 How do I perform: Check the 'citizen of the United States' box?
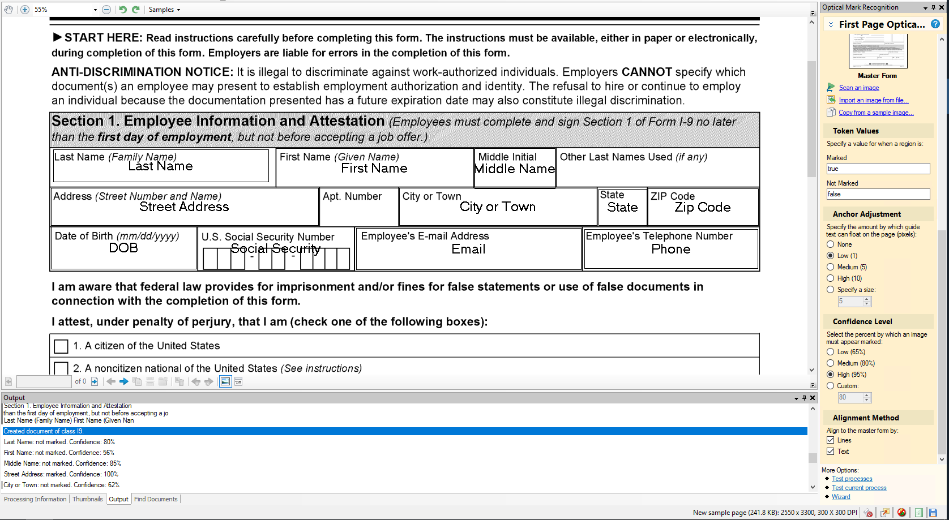(x=61, y=346)
